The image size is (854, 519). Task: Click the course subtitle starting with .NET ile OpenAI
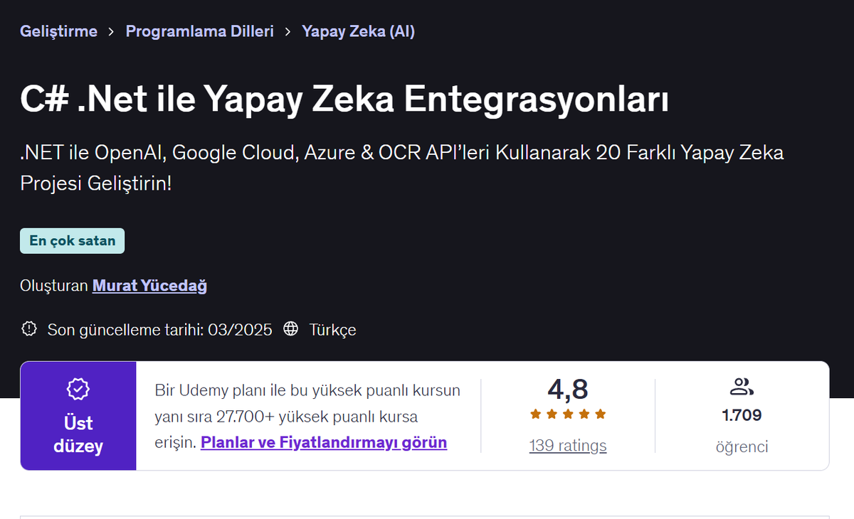402,168
